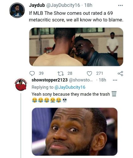Click the 271 likes count
This screenshot has width=133, height=158.
click(x=100, y=73)
